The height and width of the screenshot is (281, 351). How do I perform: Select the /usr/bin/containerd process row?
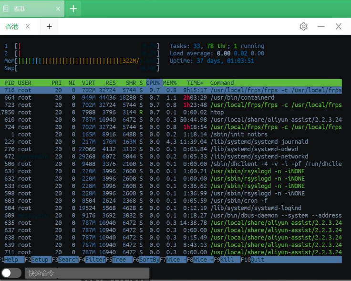click(171, 97)
